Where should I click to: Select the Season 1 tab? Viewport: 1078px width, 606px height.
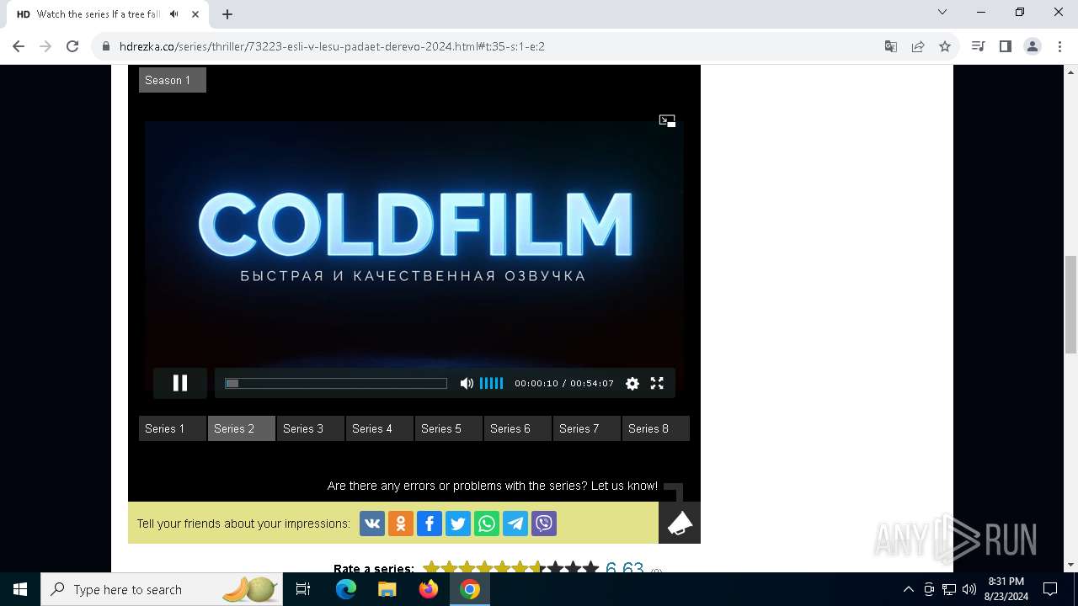click(173, 80)
